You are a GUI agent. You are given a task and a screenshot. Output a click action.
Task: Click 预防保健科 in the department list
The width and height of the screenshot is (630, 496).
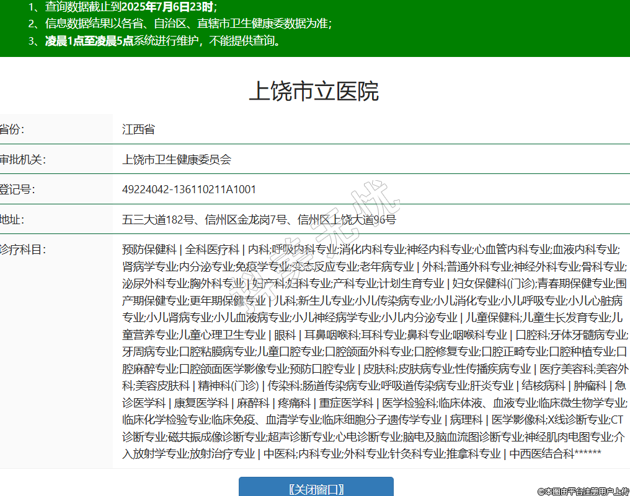[149, 250]
